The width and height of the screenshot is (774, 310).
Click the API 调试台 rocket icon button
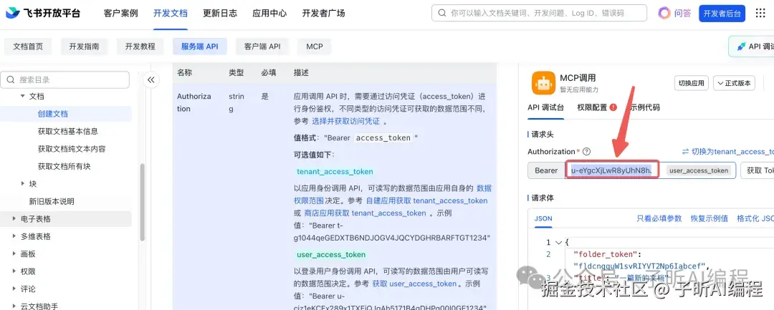pos(751,47)
